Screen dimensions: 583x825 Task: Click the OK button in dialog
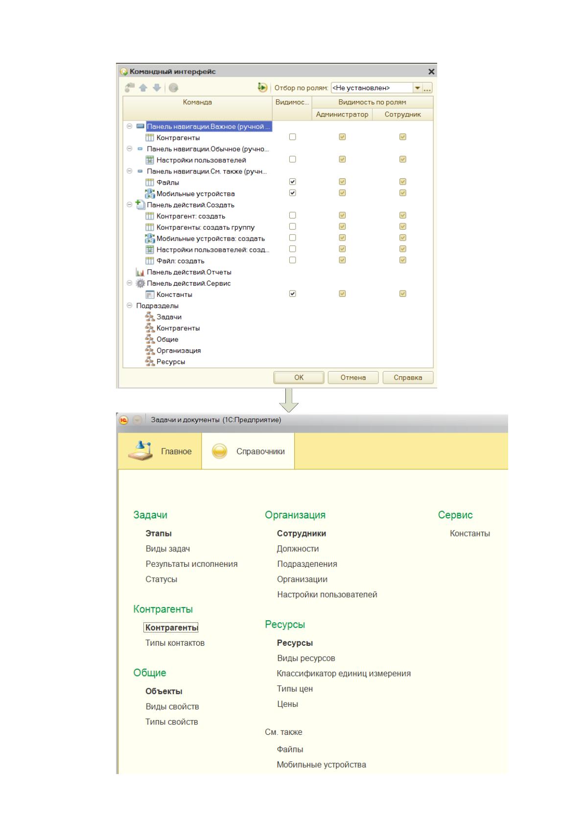coord(299,378)
